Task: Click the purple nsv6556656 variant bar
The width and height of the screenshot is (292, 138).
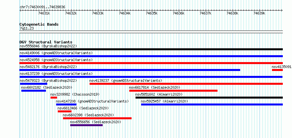Action: click(x=86, y=125)
